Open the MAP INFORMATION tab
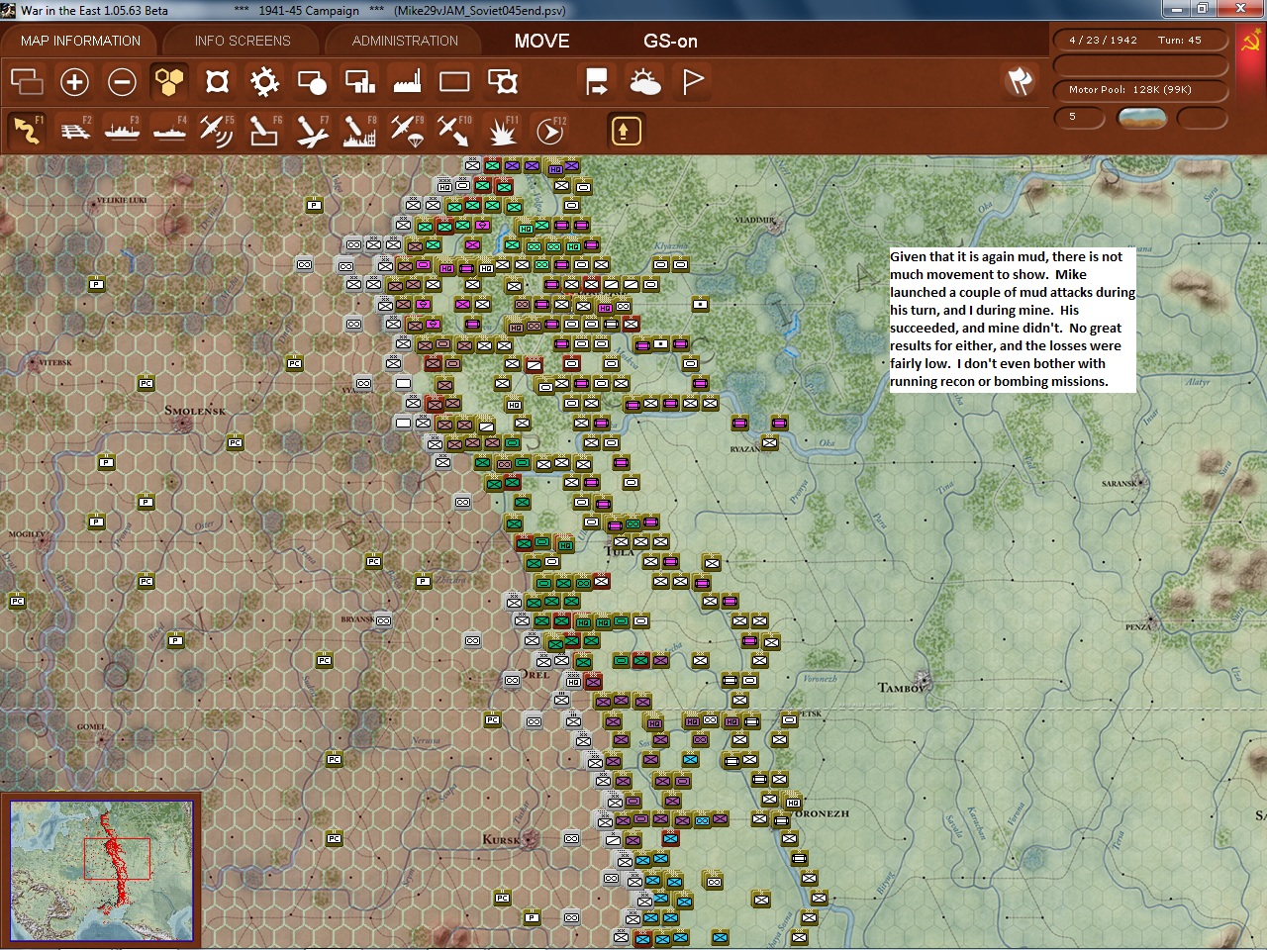The width and height of the screenshot is (1267, 950). pos(80,41)
